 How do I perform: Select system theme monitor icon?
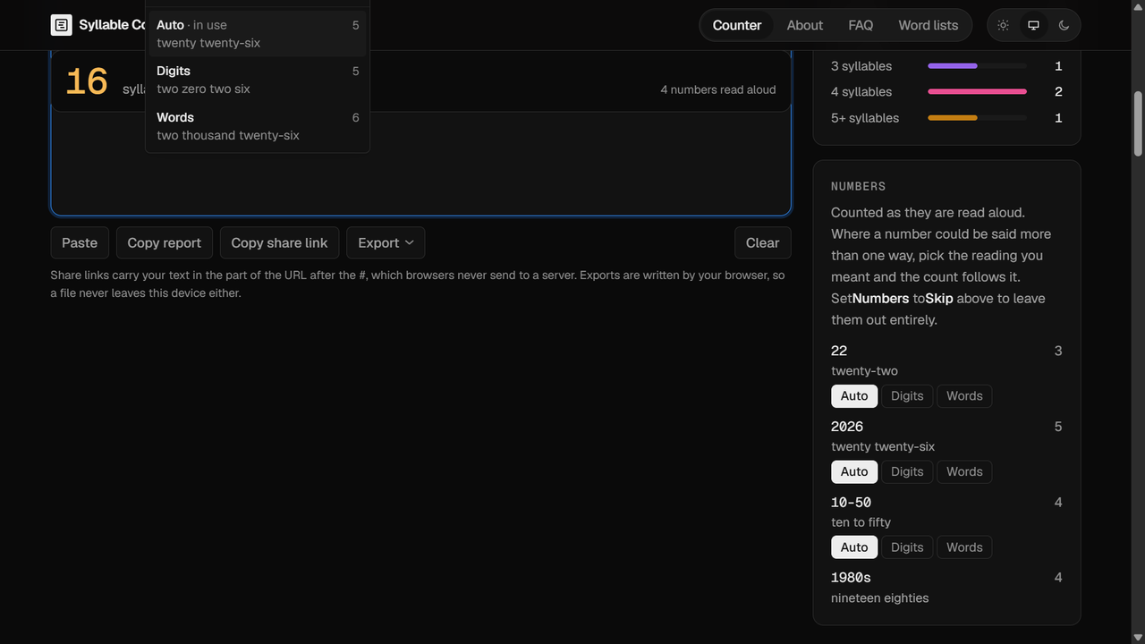tap(1033, 25)
